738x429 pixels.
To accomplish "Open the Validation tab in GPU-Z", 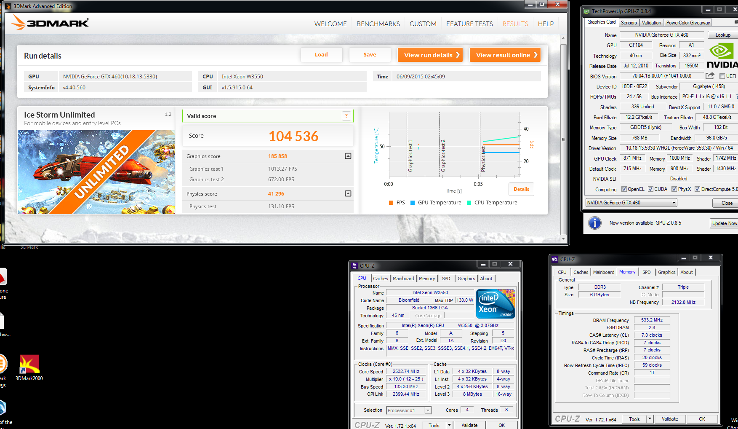I will pos(651,23).
